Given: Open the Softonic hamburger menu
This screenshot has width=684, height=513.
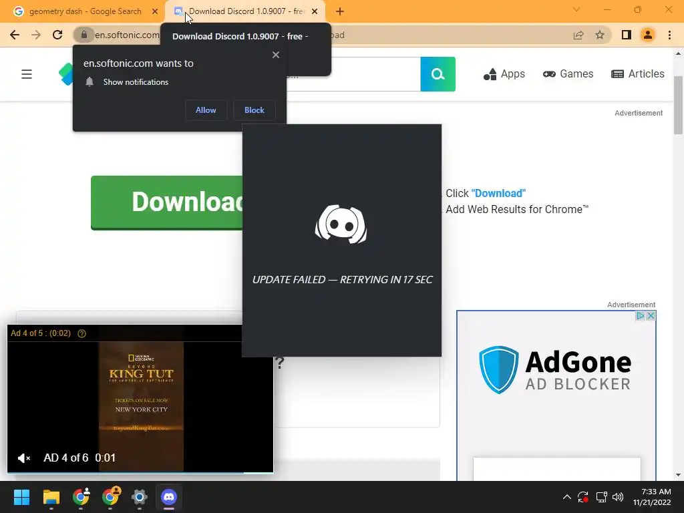Looking at the screenshot, I should (27, 74).
